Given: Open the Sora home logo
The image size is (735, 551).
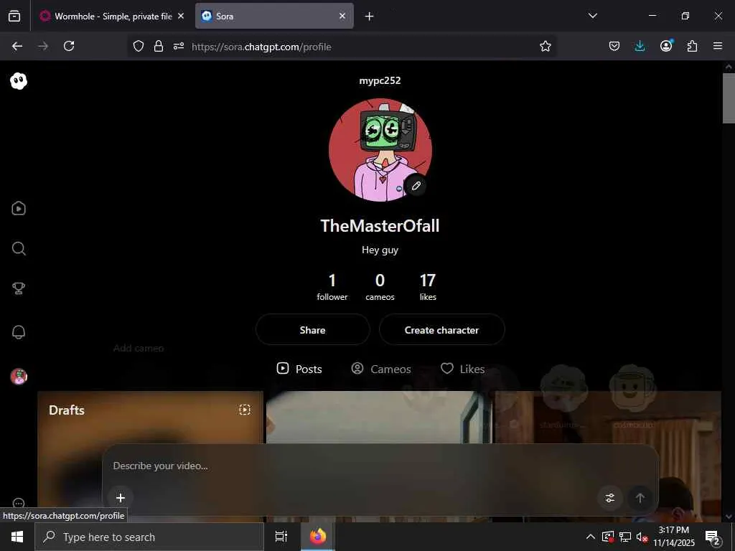Looking at the screenshot, I should pyautogui.click(x=19, y=81).
